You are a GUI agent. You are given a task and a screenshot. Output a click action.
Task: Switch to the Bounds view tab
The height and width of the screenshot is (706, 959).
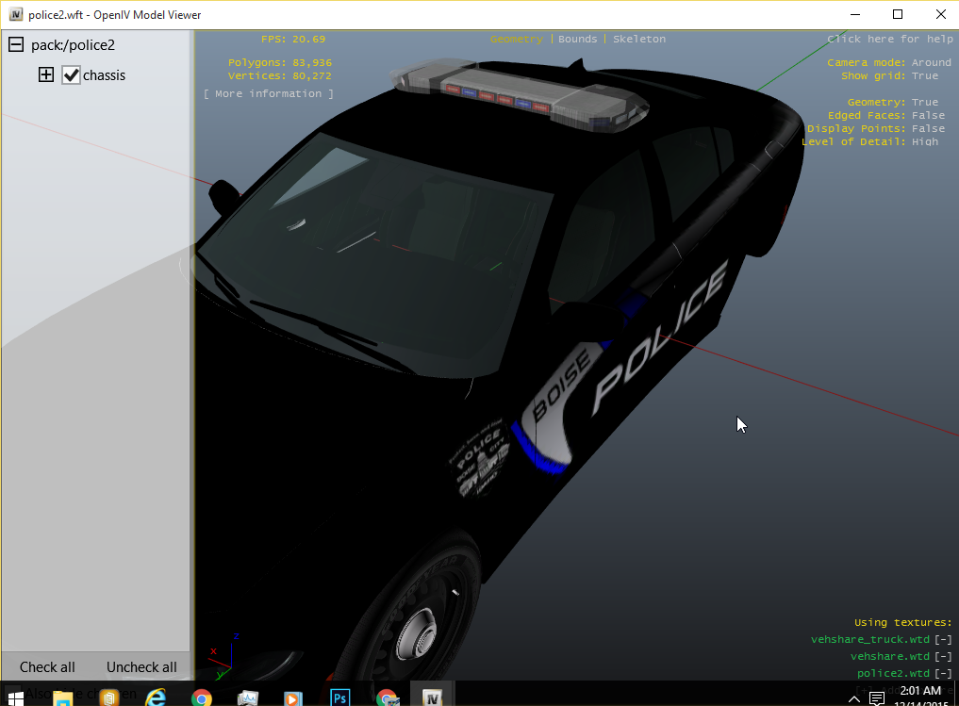[x=577, y=40]
